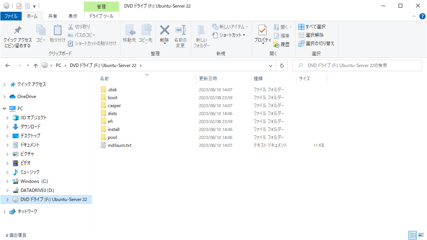Collapse the ribbon with the chevron

point(414,16)
